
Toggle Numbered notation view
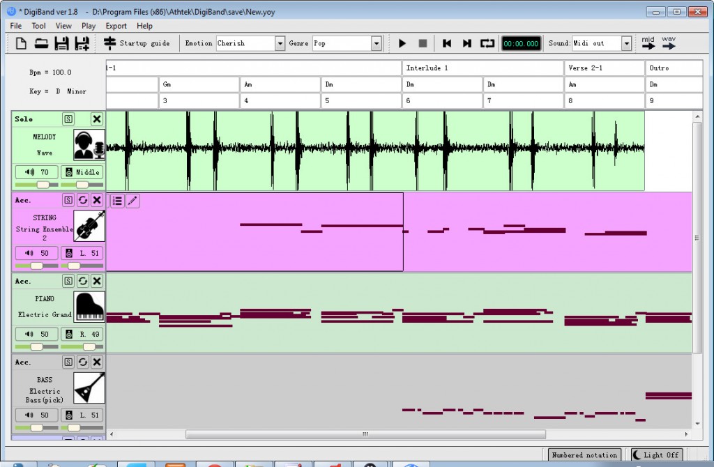click(584, 454)
